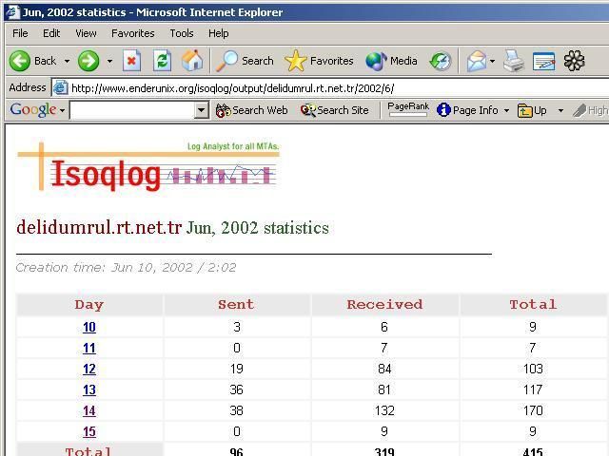Print the page with the printer icon
Viewport: 609px width, 456px height.
(514, 61)
